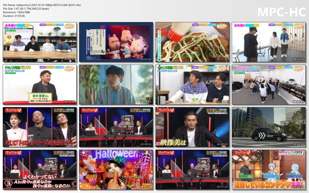
Task: Open the thumbnail timestamped 00:26:46
Action: tap(192, 84)
